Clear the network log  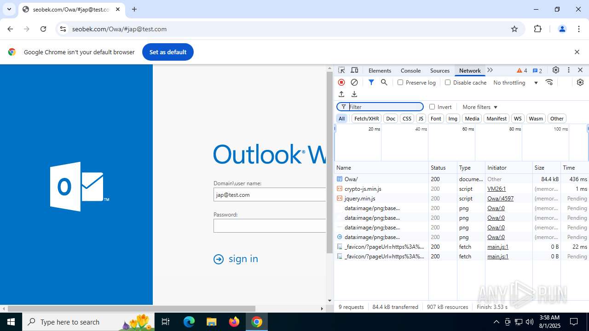(354, 82)
